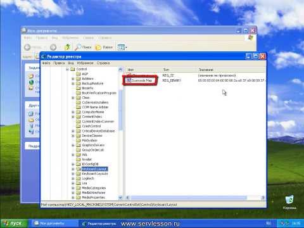The image size is (304, 228).
Task: Click the Forward arrow in My Documents toolbar
Action: (x=53, y=47)
